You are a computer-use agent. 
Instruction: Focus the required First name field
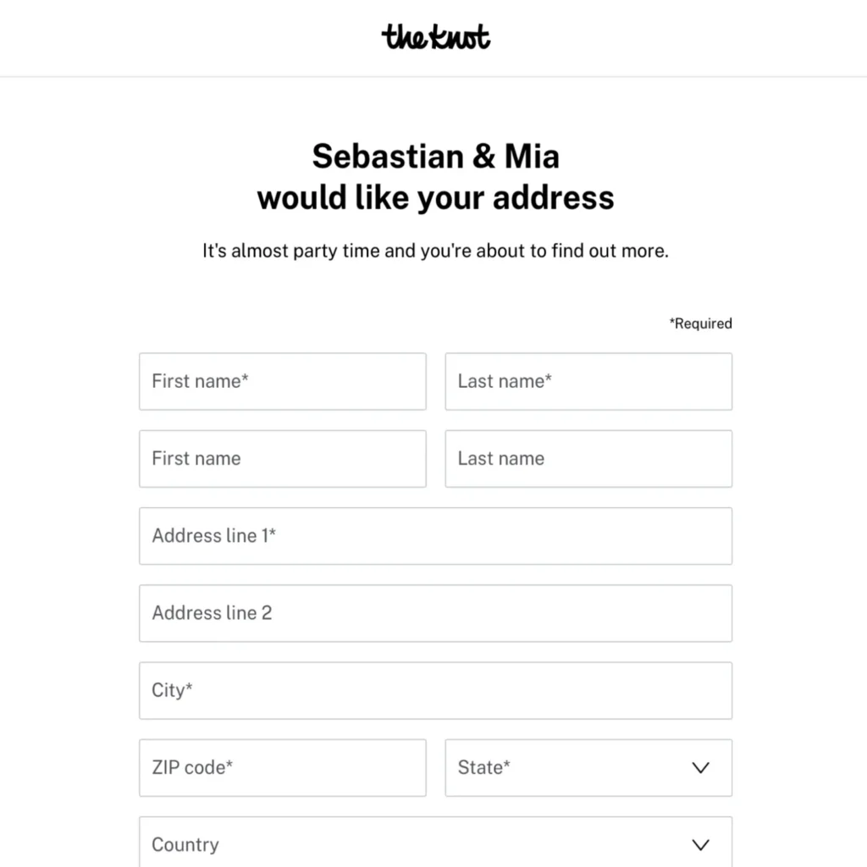283,382
